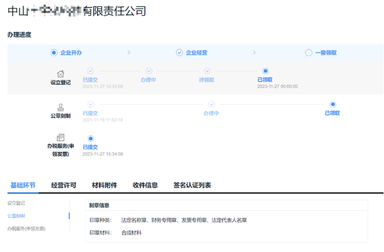Click the 办理中 check icon in 公章刻制 row

point(212,104)
